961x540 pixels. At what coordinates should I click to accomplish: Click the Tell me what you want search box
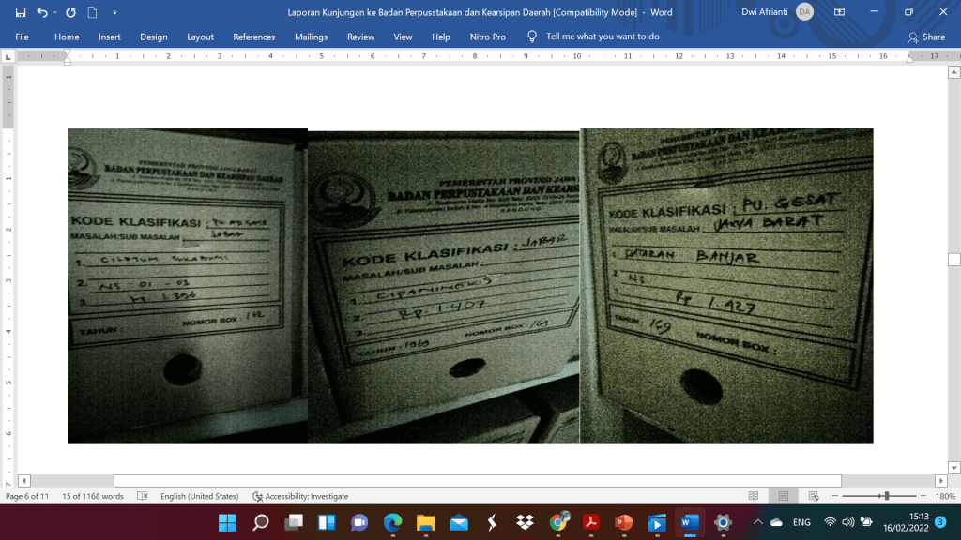click(x=603, y=37)
